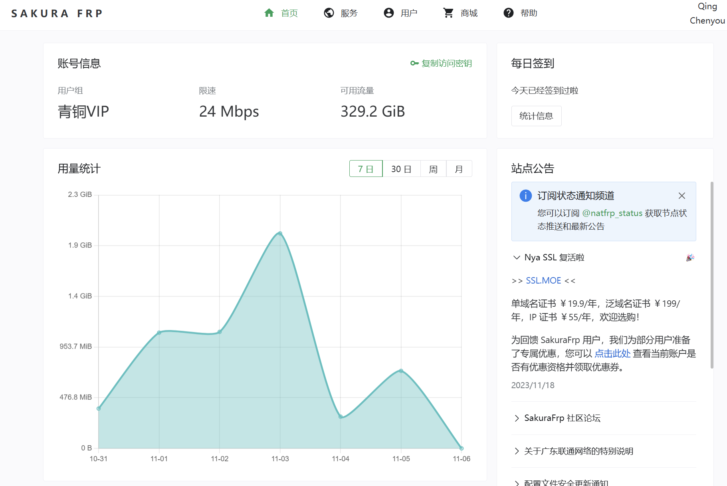Image resolution: width=727 pixels, height=486 pixels.
Task: Click the 11-05 data point on chart
Action: (x=401, y=371)
